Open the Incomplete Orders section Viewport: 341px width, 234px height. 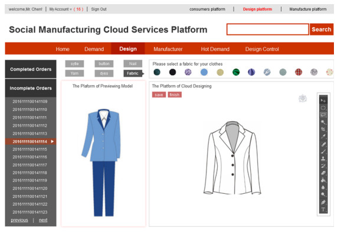(31, 88)
